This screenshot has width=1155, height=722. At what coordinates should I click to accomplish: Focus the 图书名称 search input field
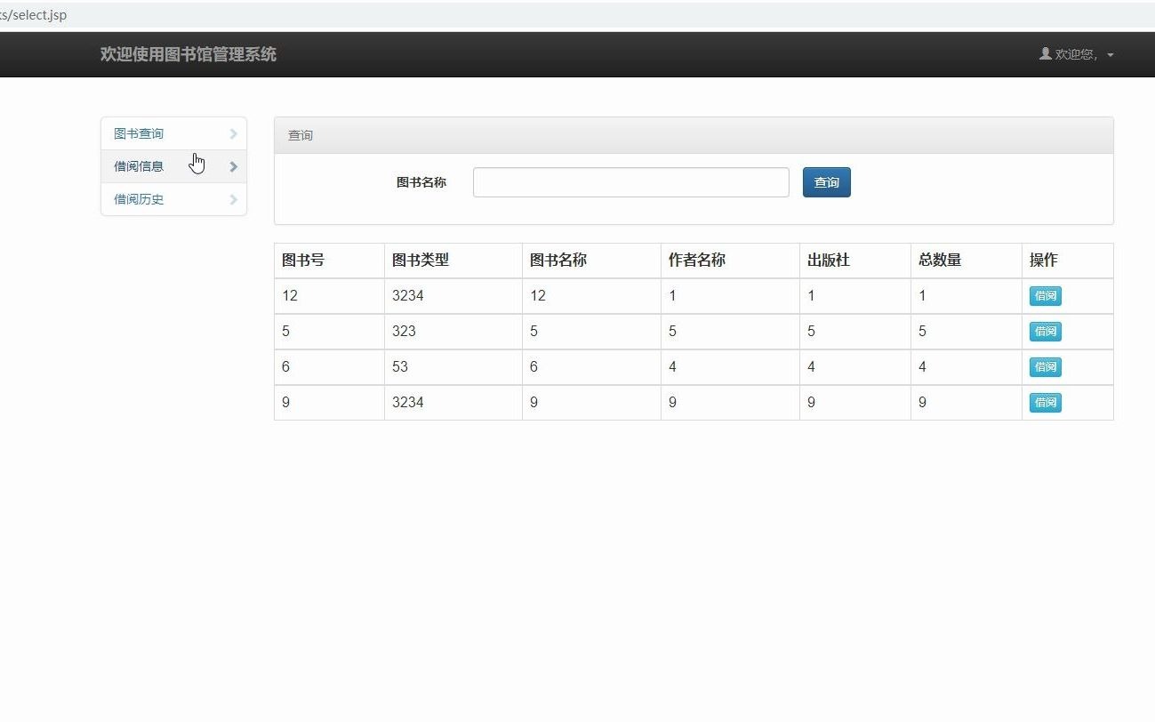(x=630, y=182)
